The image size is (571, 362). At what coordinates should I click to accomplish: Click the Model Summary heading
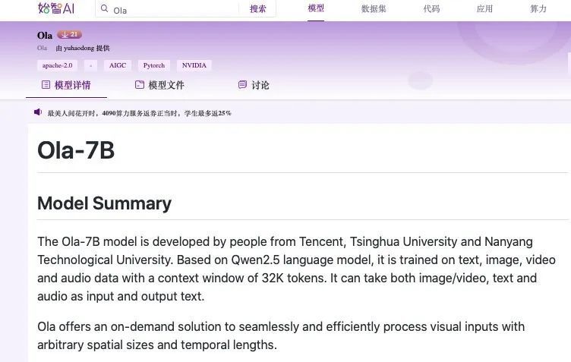(104, 203)
